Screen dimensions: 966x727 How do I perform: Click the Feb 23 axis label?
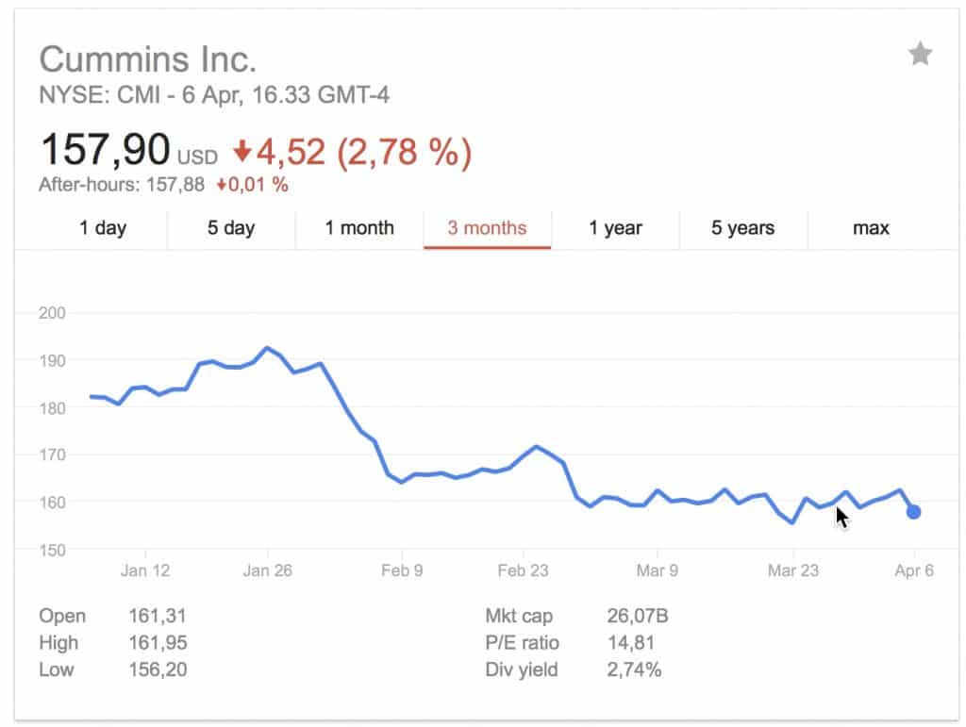click(524, 570)
